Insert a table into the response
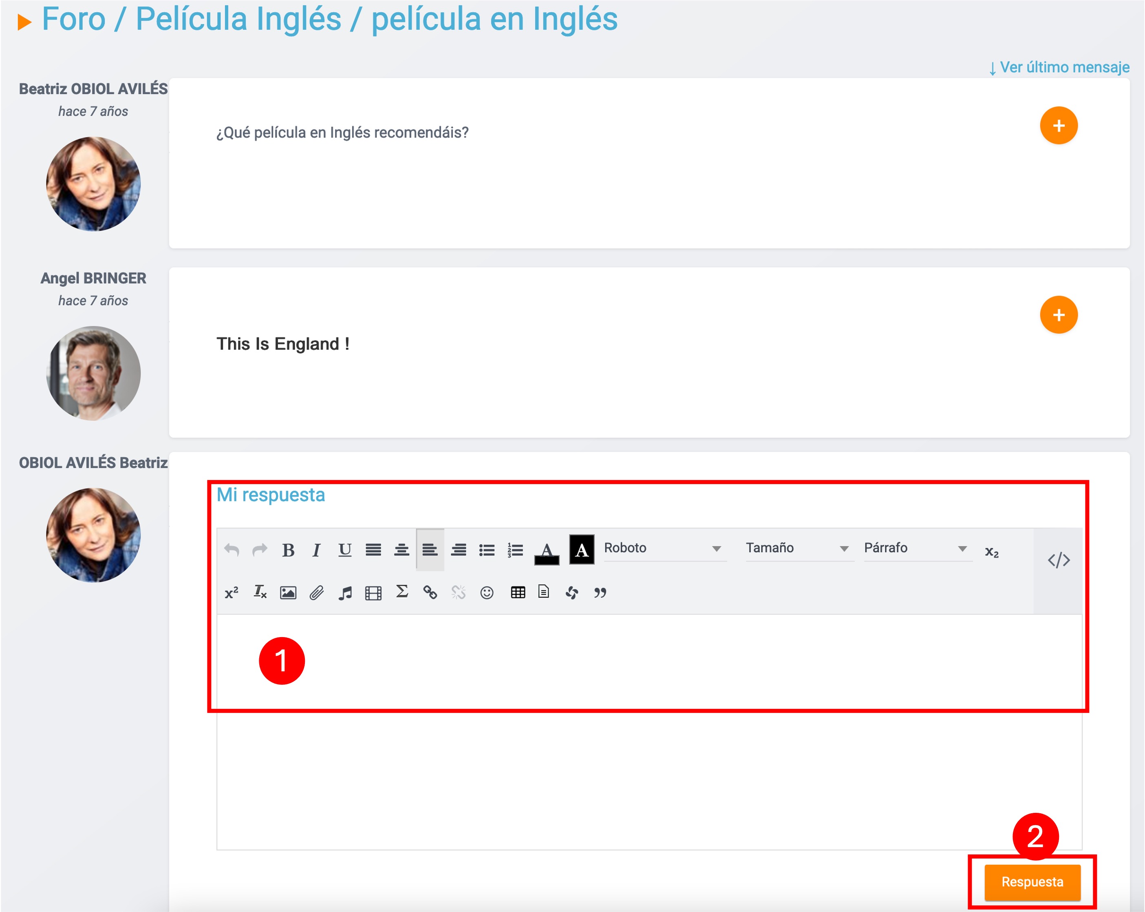The height and width of the screenshot is (912, 1145). 518,593
